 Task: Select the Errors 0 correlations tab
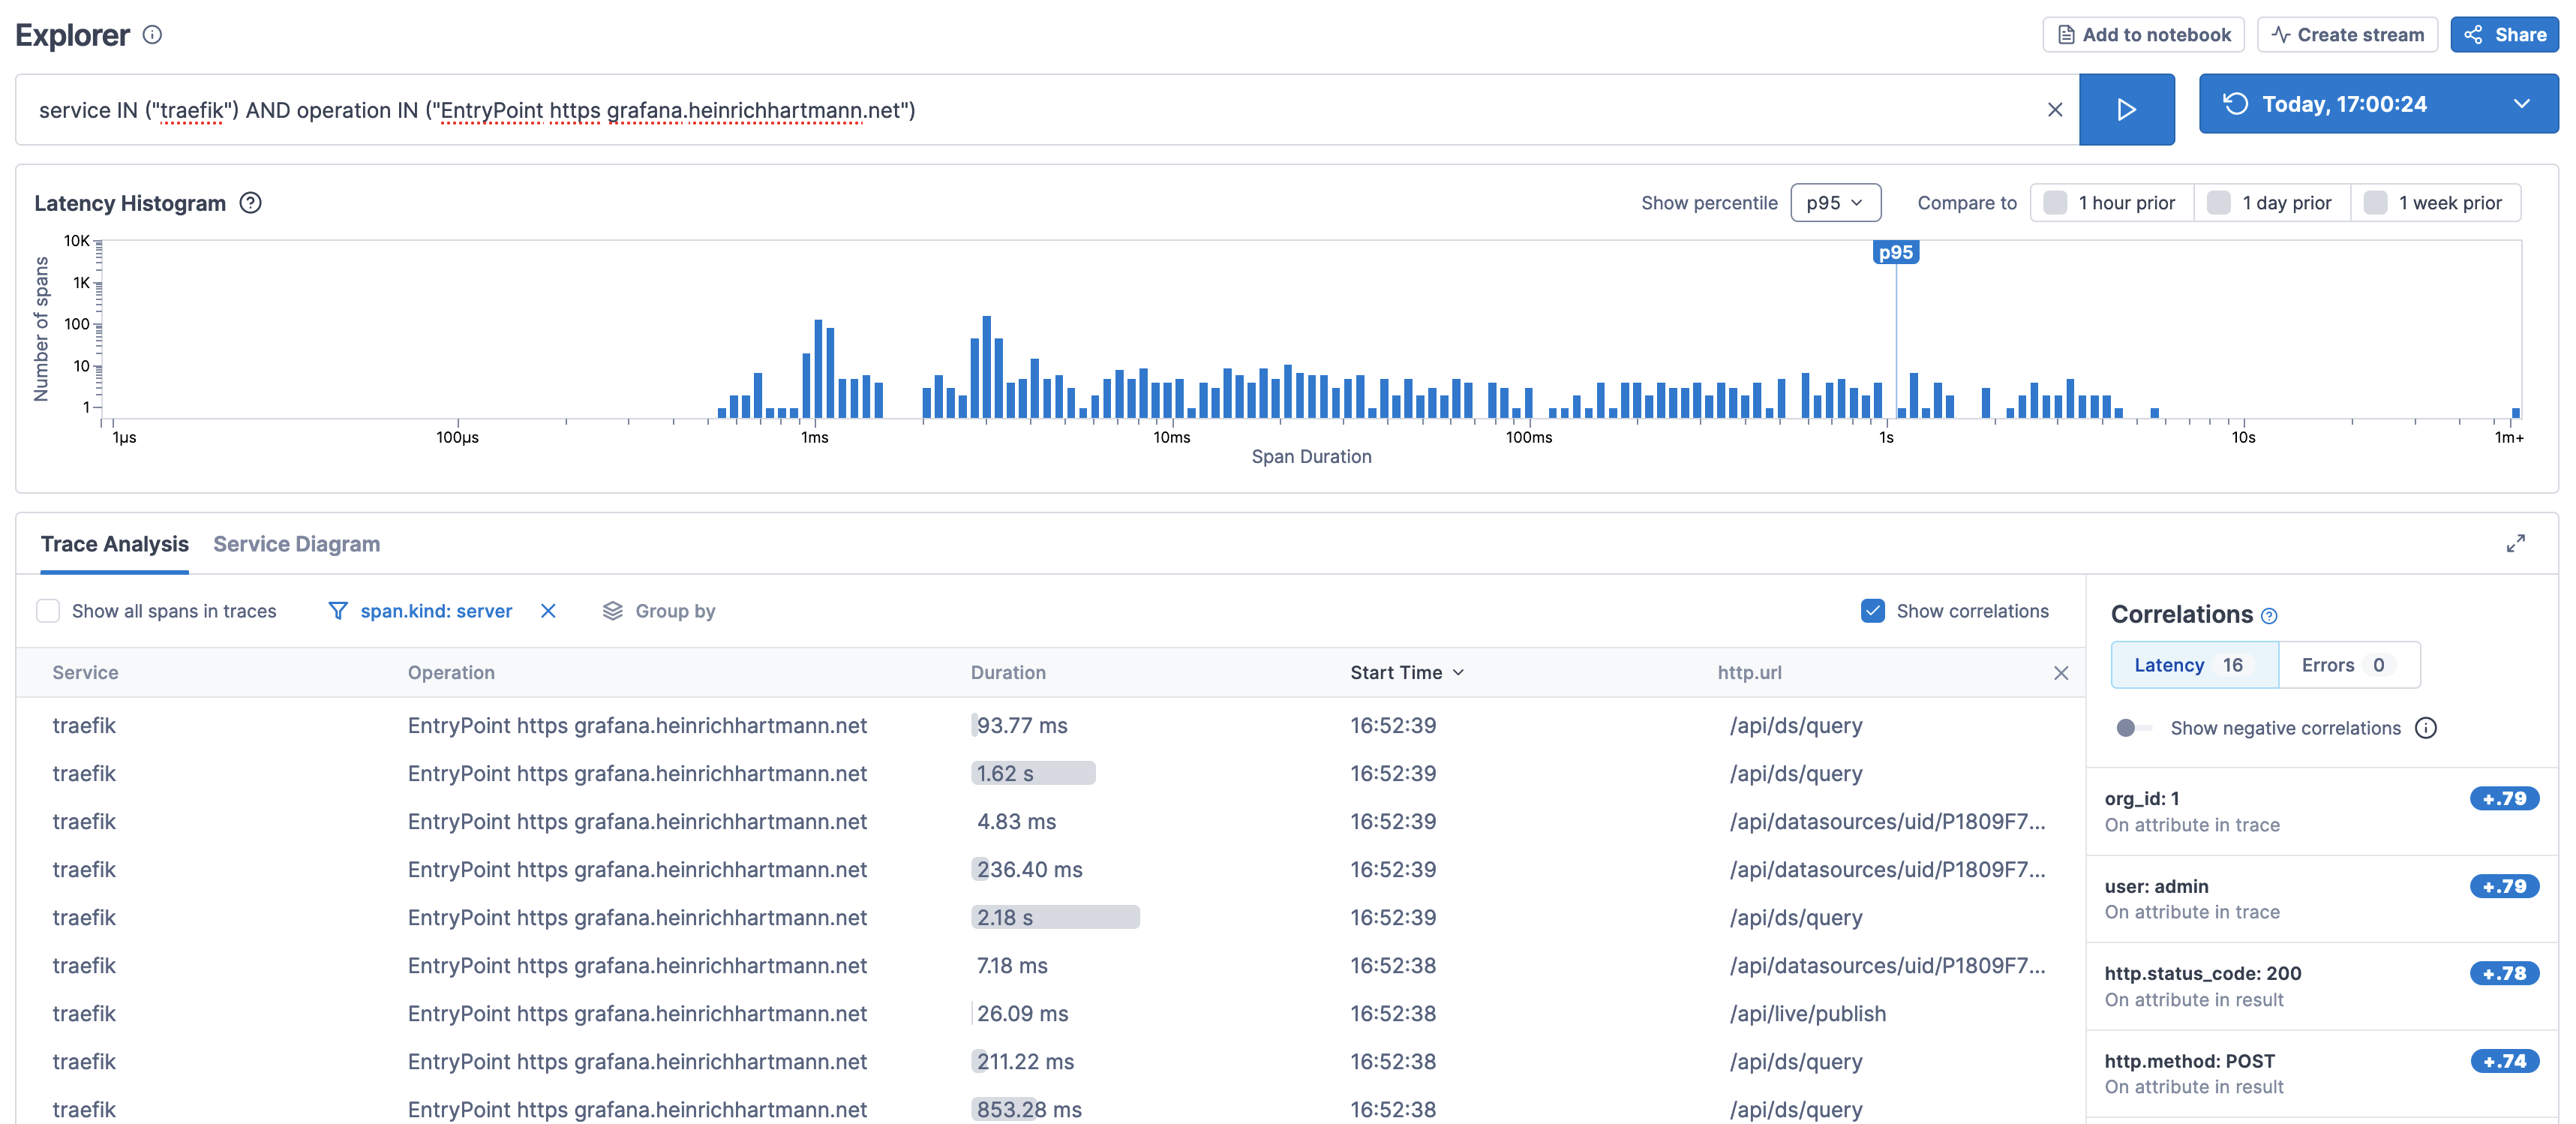pos(2349,665)
